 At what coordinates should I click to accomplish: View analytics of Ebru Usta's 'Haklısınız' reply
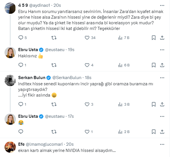click(120, 65)
